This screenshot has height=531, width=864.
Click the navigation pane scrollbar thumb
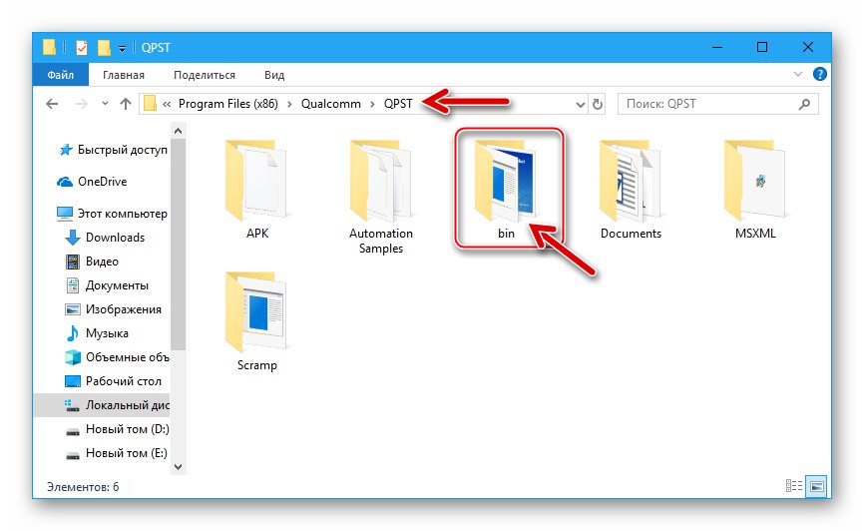point(178,245)
